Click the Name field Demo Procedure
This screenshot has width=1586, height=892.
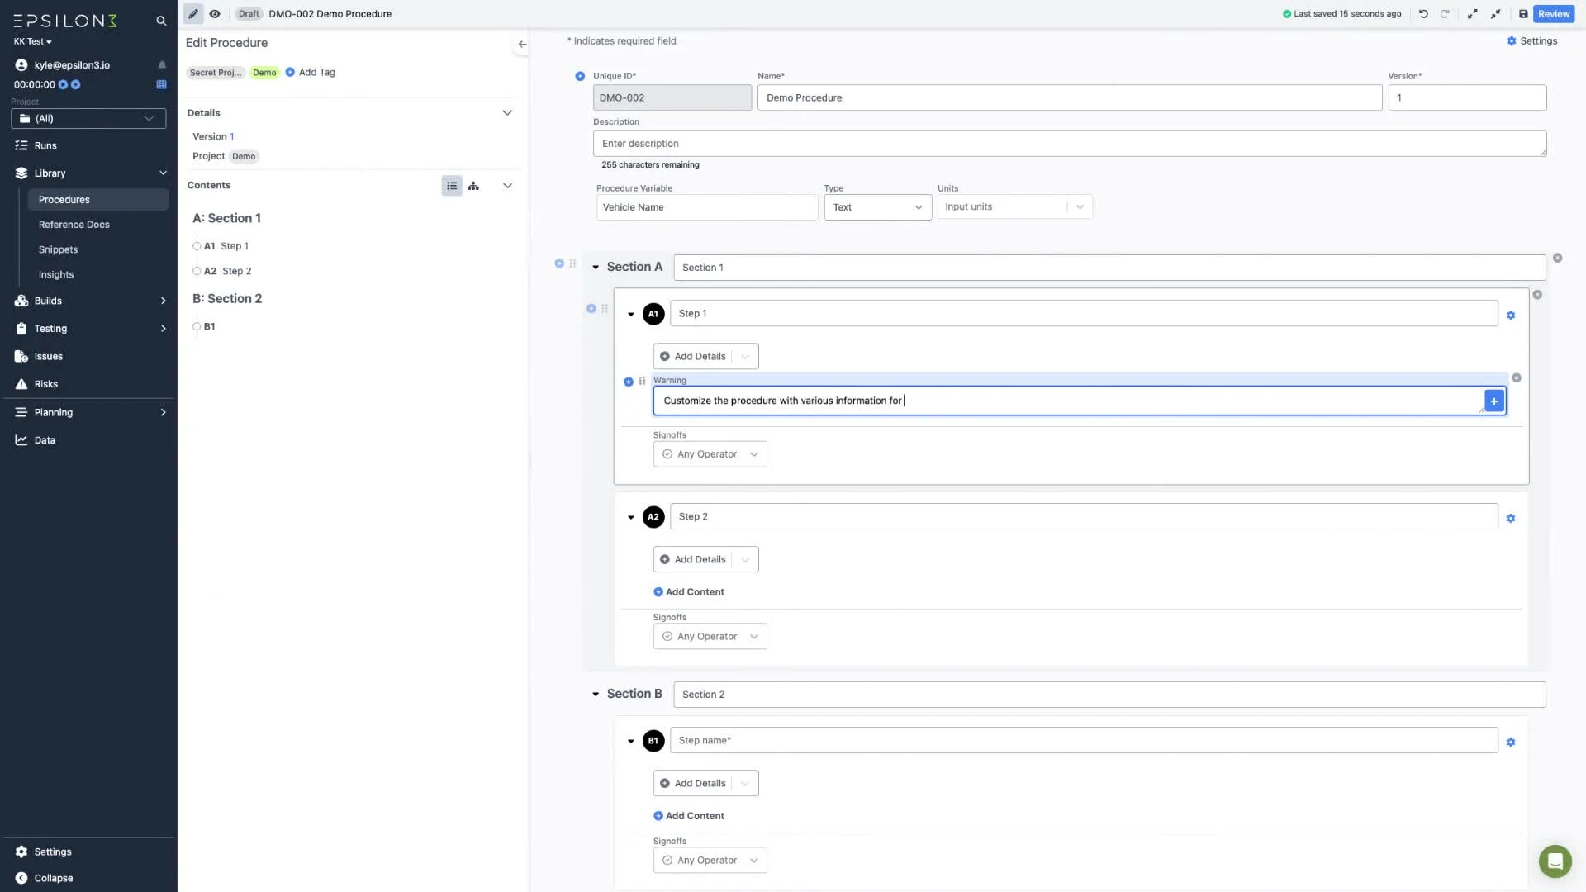pos(1069,97)
